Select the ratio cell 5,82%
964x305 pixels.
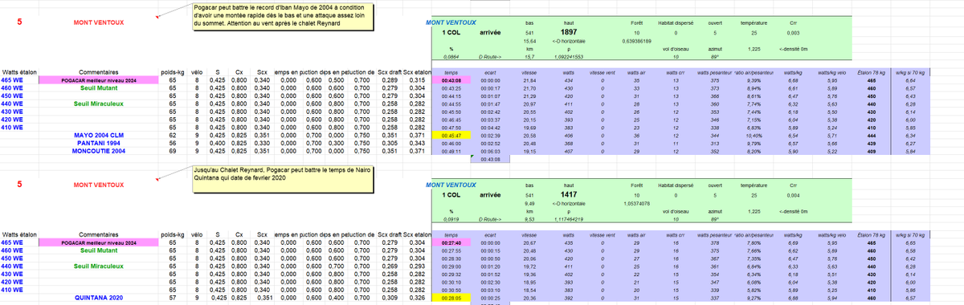tap(754, 290)
